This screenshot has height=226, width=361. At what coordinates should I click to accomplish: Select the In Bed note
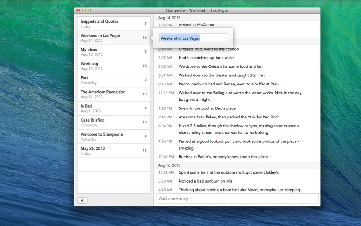(x=114, y=108)
